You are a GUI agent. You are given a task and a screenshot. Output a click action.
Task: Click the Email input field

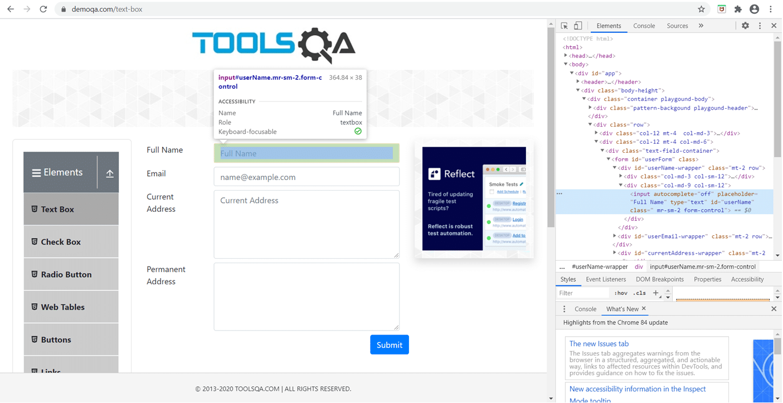point(307,177)
